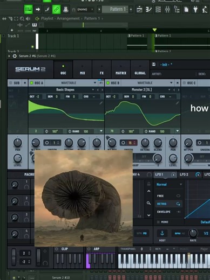Open the Channel rack icon
Screen dimensions: 210x280
[158, 9]
